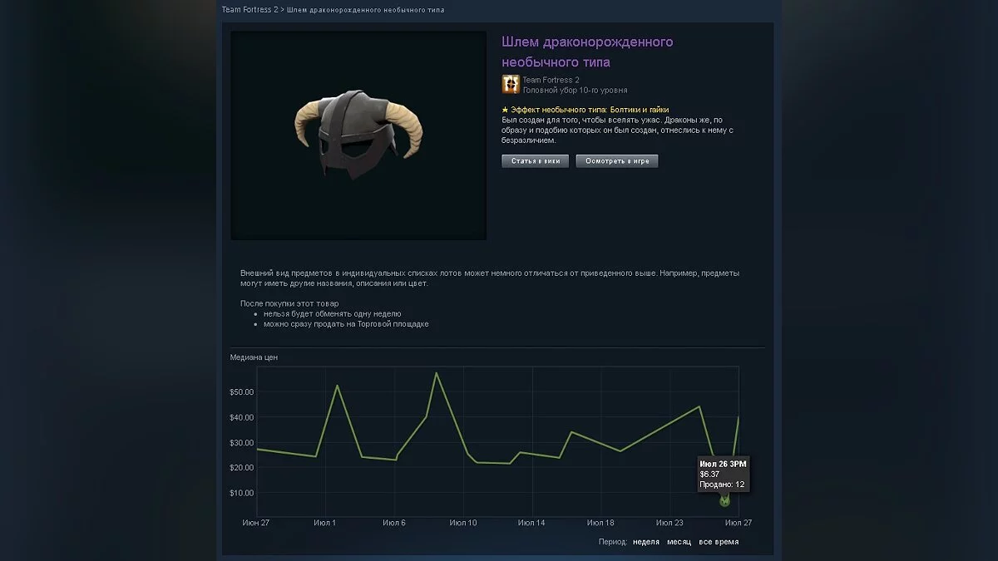This screenshot has height=561, width=998.
Task: Click the helmet item name in breadcrumb
Action: coord(365,10)
